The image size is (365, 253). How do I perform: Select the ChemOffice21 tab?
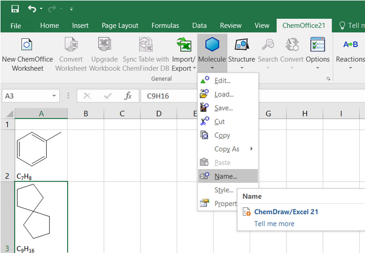tap(304, 25)
